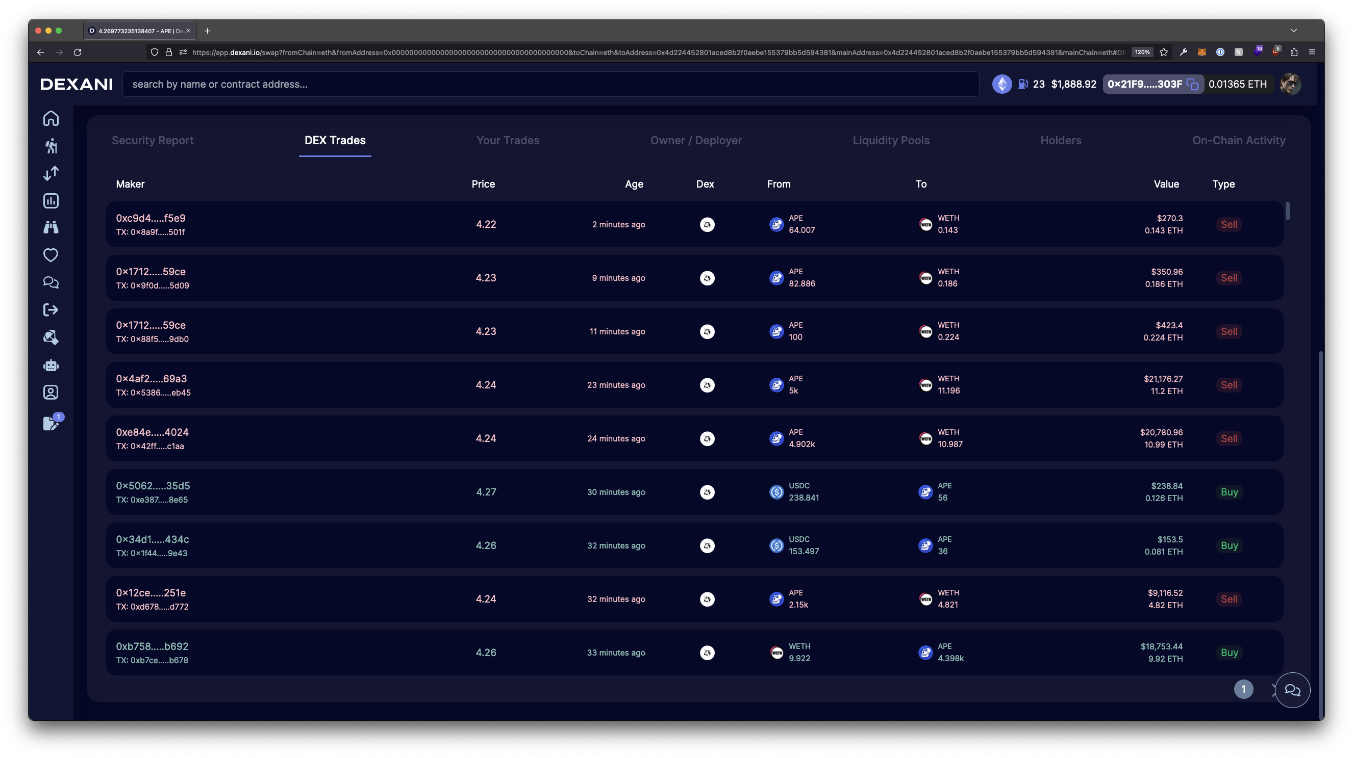The width and height of the screenshot is (1353, 758).
Task: Open the floating chat button at bottom right
Action: (x=1293, y=690)
